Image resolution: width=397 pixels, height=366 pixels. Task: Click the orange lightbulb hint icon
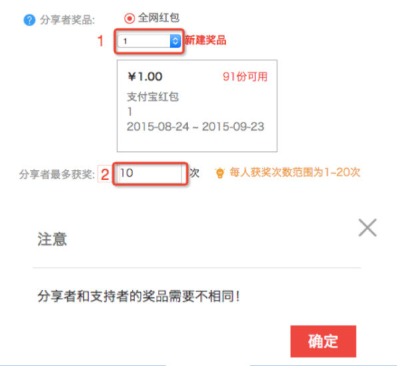[x=220, y=173]
